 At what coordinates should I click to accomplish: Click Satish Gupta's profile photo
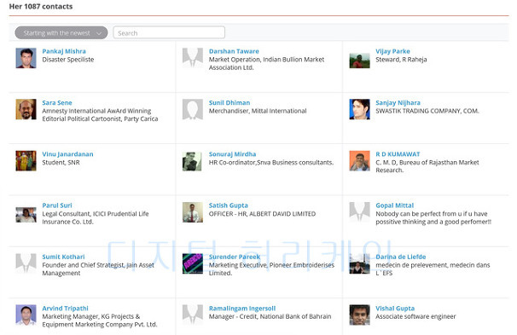[x=193, y=212]
